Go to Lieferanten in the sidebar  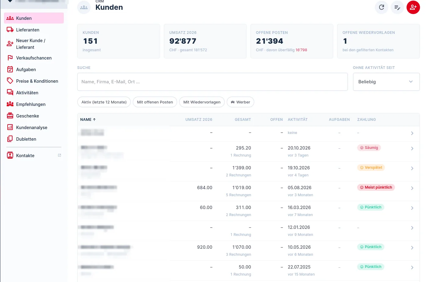pyautogui.click(x=34, y=30)
